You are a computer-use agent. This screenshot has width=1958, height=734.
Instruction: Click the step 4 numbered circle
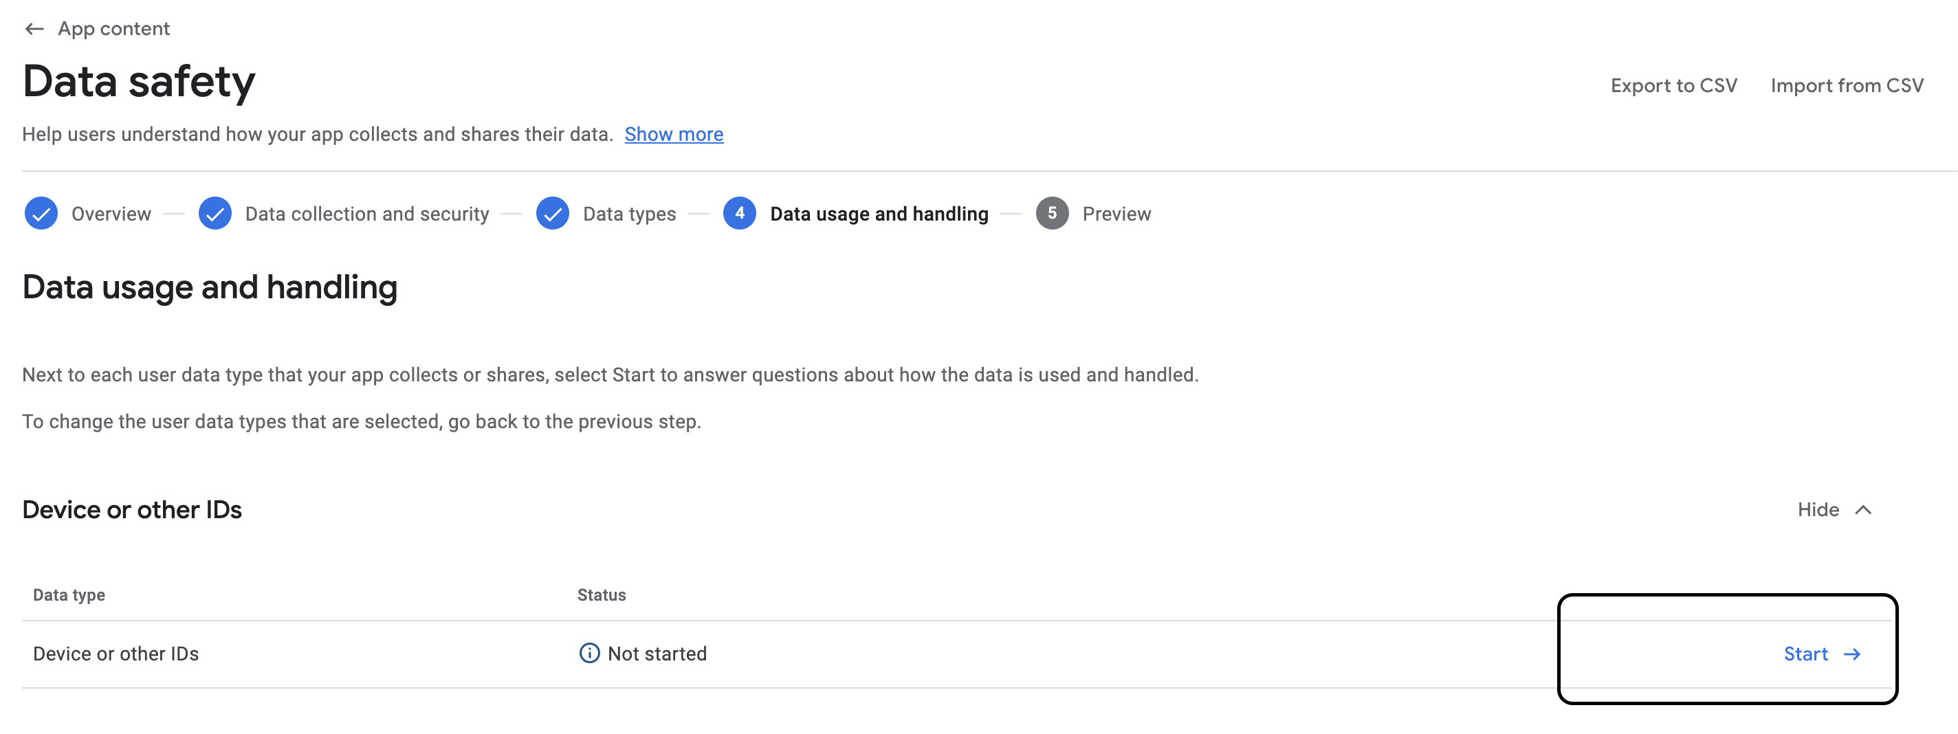(740, 214)
